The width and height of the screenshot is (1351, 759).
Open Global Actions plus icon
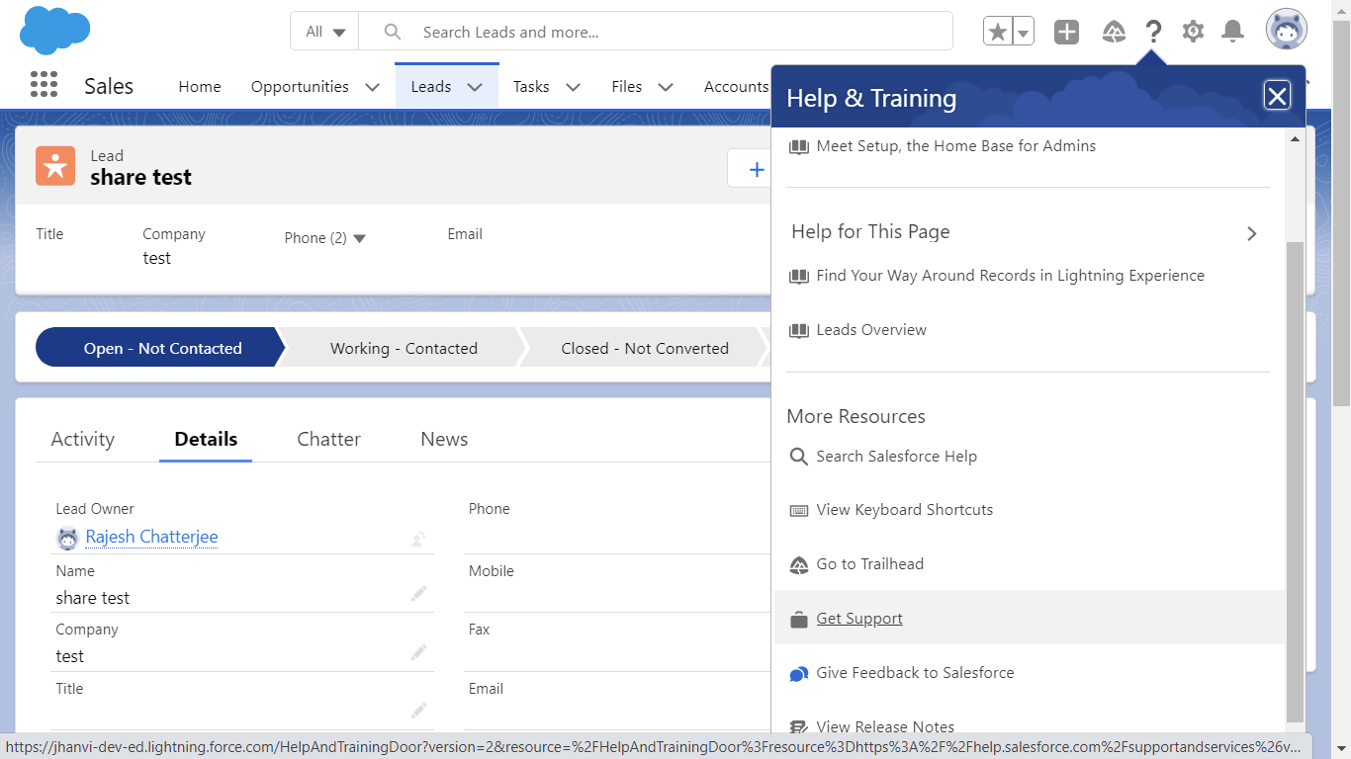coord(1066,32)
